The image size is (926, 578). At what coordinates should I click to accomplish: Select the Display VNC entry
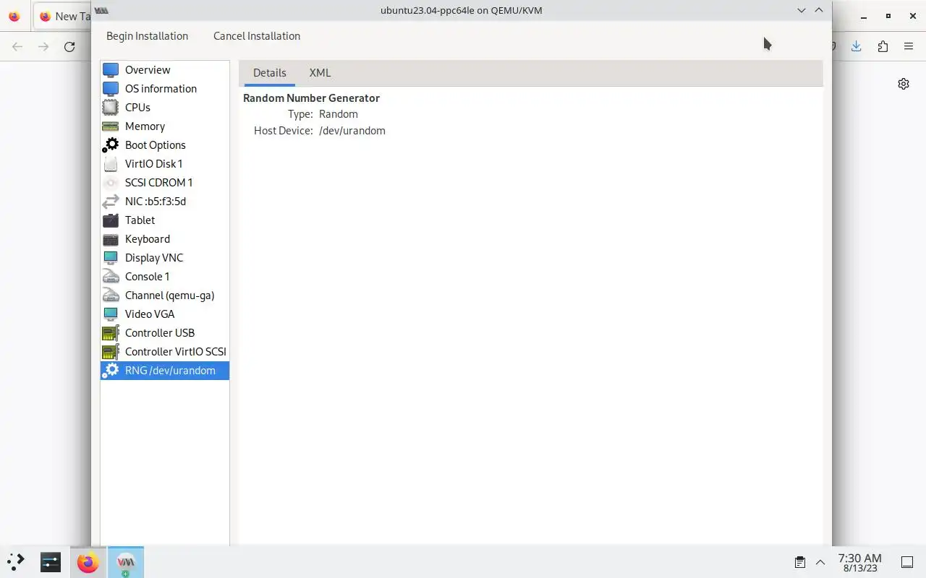(165, 258)
